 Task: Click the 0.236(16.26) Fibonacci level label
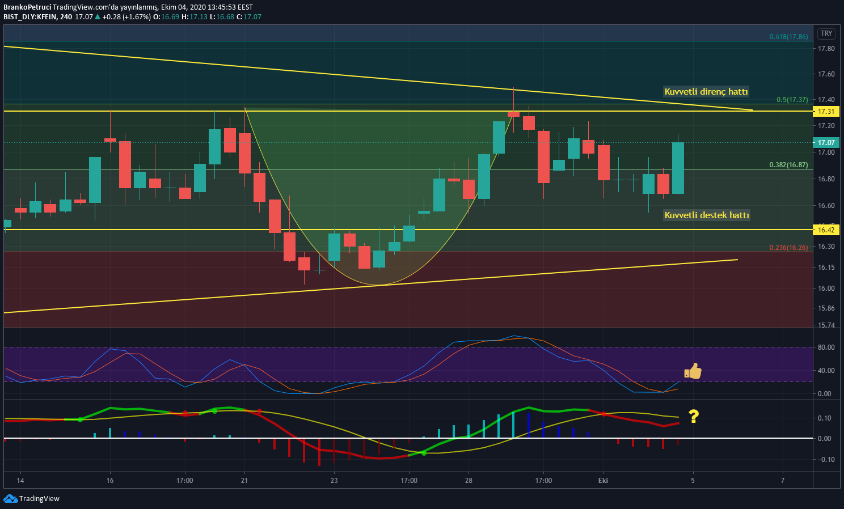[788, 248]
